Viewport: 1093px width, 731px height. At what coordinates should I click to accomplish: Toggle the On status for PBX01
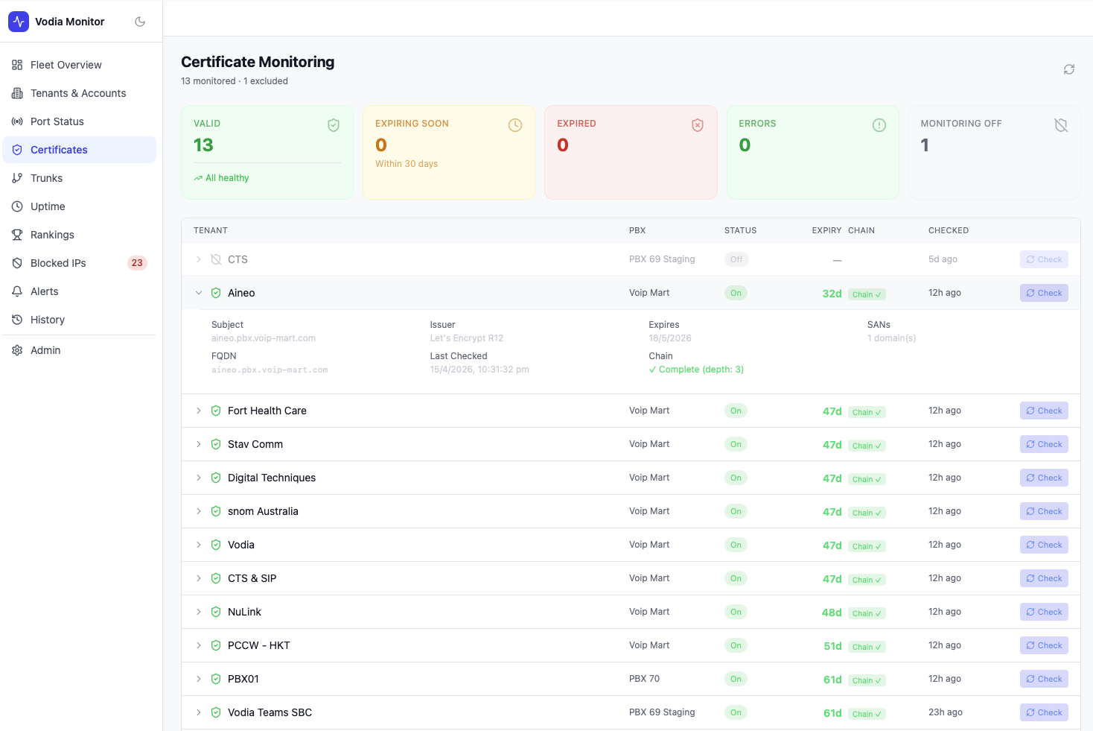coord(736,679)
